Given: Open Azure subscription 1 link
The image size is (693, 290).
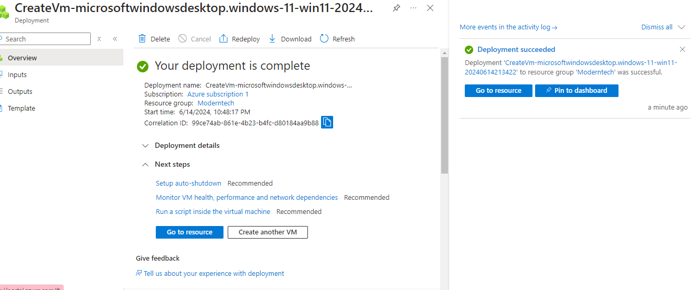Looking at the screenshot, I should (218, 94).
